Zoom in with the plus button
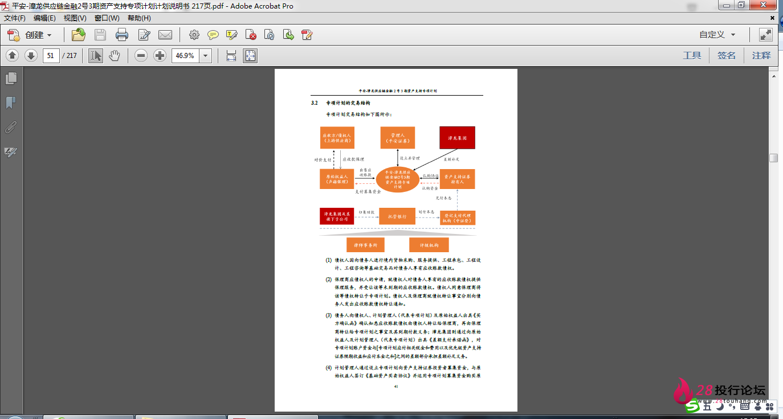Image resolution: width=783 pixels, height=419 pixels. coord(160,56)
